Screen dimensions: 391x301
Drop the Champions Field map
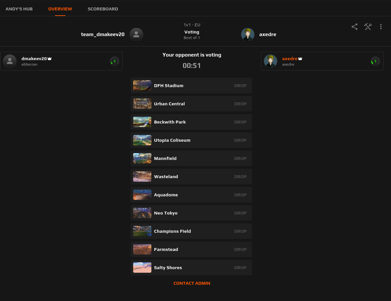point(240,231)
